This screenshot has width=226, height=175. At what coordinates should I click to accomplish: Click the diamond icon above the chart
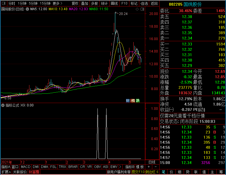pyautogui.click(x=137, y=9)
